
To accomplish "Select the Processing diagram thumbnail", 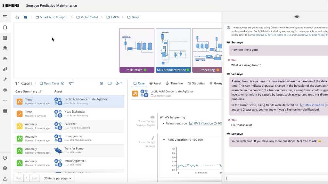I will [x=207, y=50].
